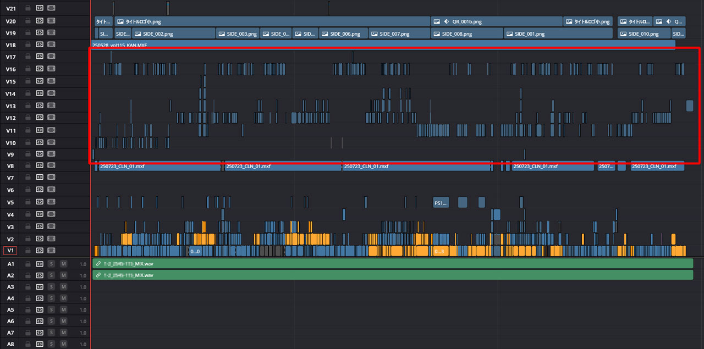
Task: Lock video track V20
Action: point(28,21)
